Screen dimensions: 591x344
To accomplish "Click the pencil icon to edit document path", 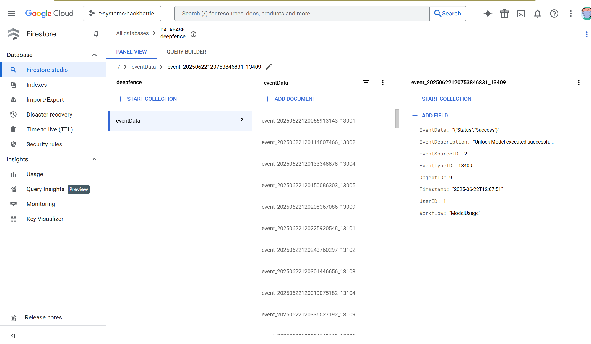I will [x=269, y=67].
